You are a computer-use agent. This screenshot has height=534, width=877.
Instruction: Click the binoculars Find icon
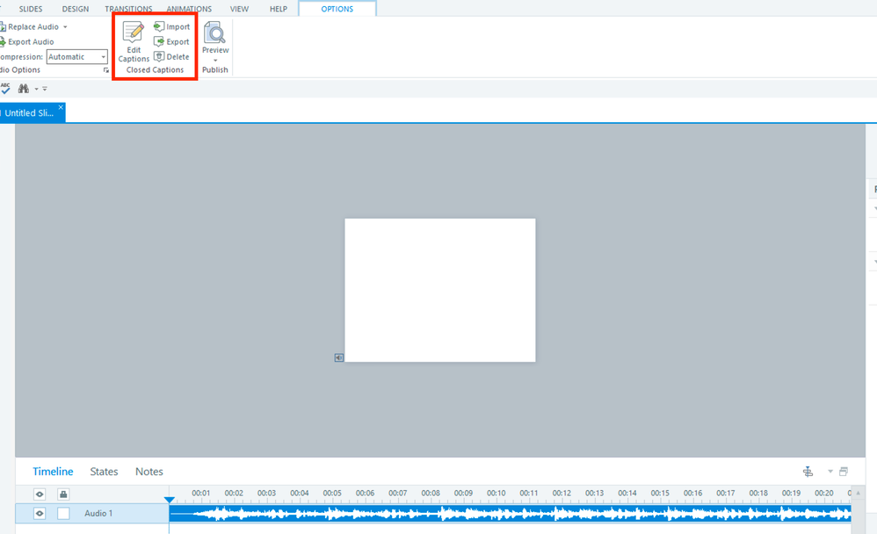point(24,89)
